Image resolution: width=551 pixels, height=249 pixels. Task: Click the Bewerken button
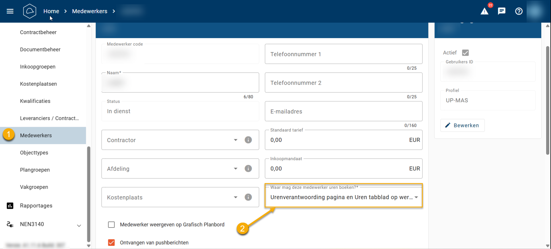[462, 125]
